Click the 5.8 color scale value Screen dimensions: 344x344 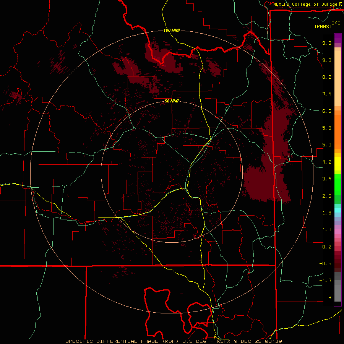[327, 128]
